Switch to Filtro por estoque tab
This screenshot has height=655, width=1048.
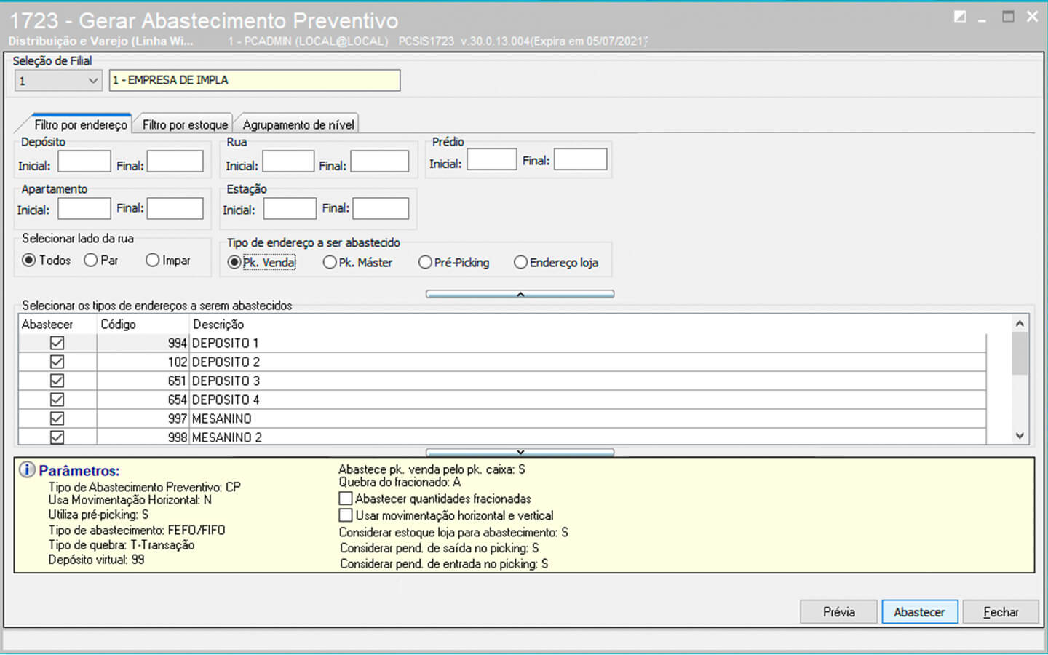point(185,124)
